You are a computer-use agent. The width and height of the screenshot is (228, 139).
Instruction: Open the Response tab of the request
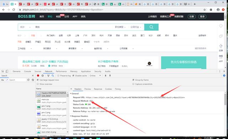point(98,89)
